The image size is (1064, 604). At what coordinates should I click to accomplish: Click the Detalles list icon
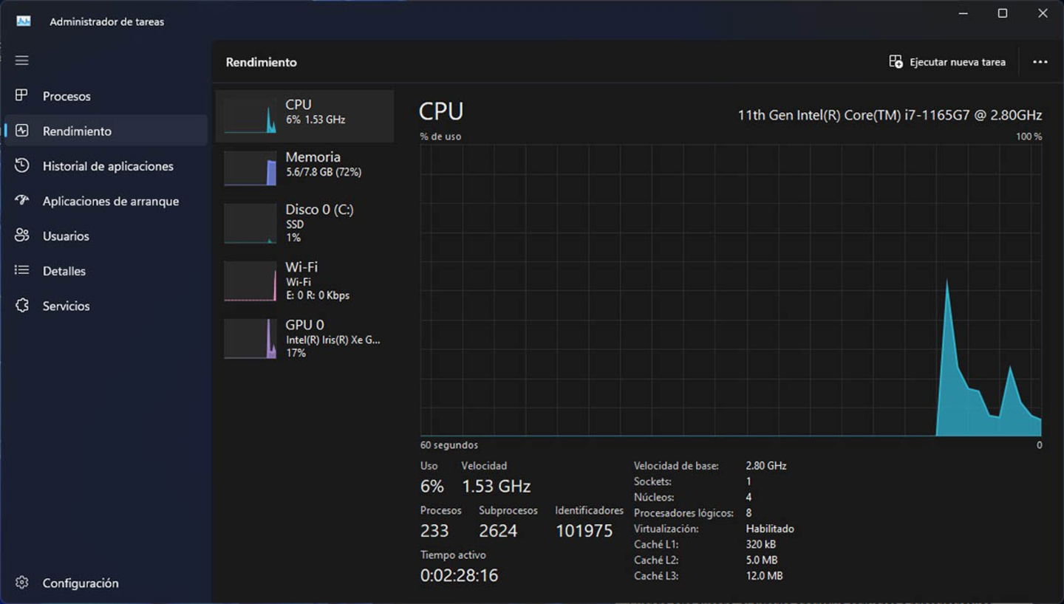click(22, 270)
